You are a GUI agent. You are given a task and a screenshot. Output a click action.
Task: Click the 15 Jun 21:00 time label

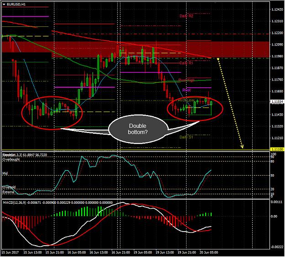55,252
